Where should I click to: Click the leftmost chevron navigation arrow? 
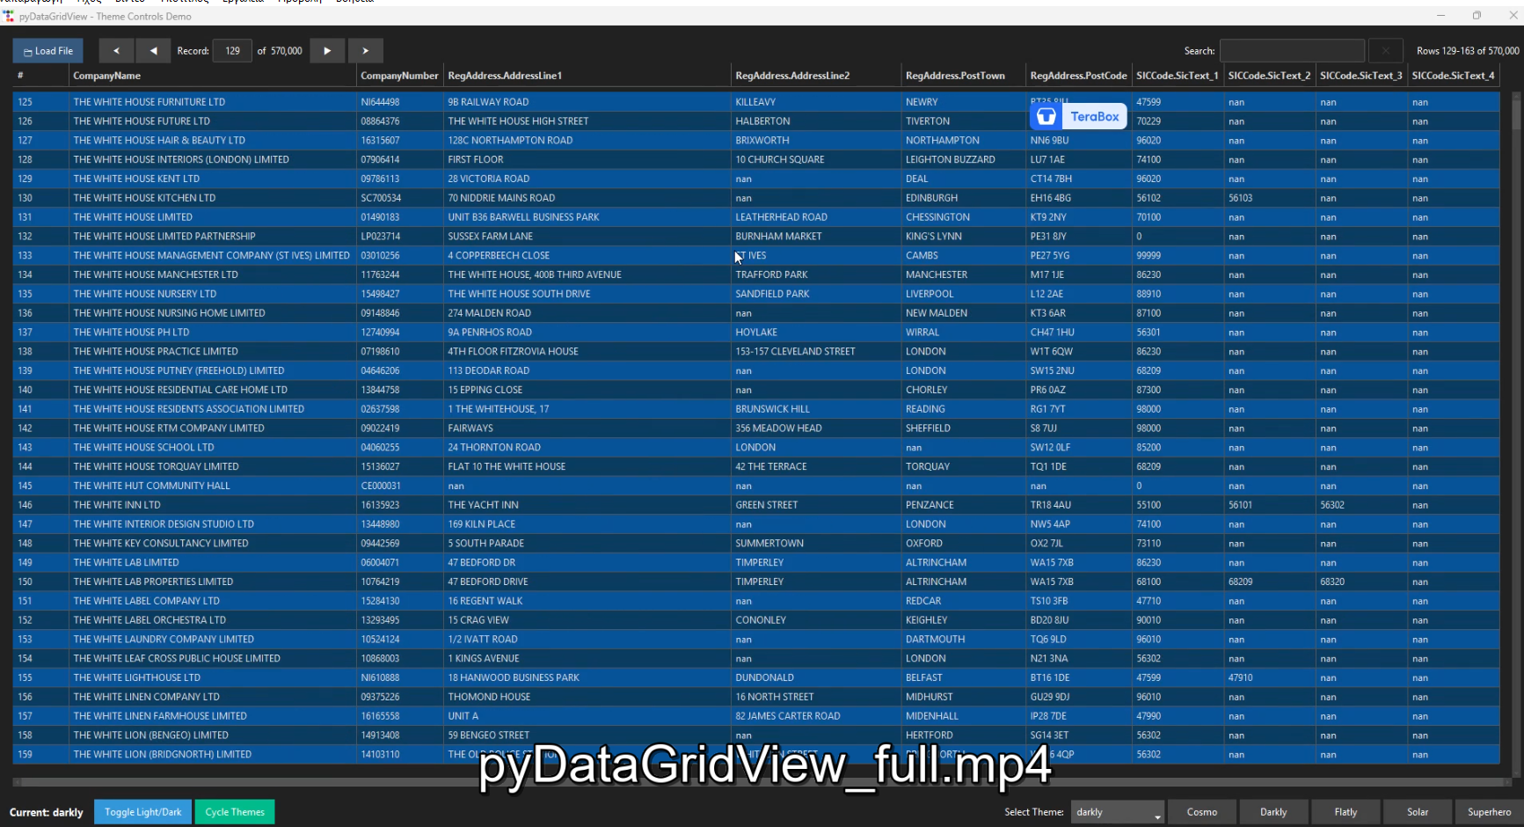pyautogui.click(x=116, y=50)
